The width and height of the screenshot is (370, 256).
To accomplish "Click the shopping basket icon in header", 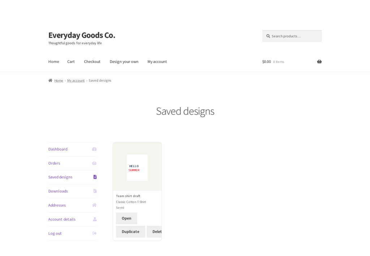I will 319,62.
